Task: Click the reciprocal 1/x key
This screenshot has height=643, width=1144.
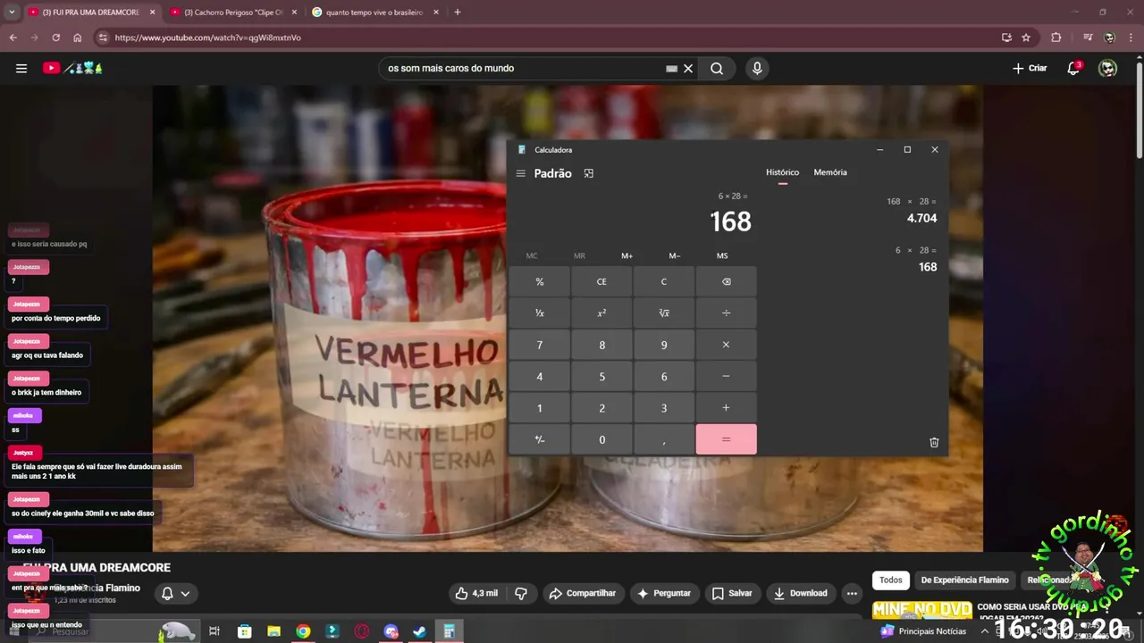Action: [x=539, y=313]
